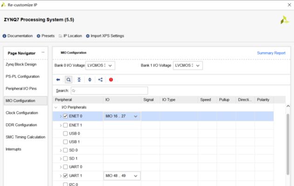Collapse the I/O Peripherals tree node
294x186 pixels.
(x=56, y=107)
